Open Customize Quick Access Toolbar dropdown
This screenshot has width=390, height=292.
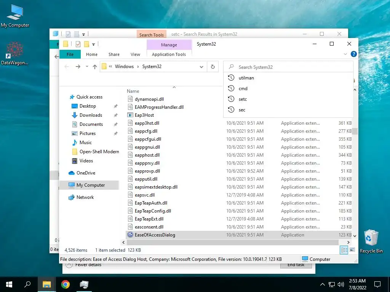pyautogui.click(x=94, y=44)
